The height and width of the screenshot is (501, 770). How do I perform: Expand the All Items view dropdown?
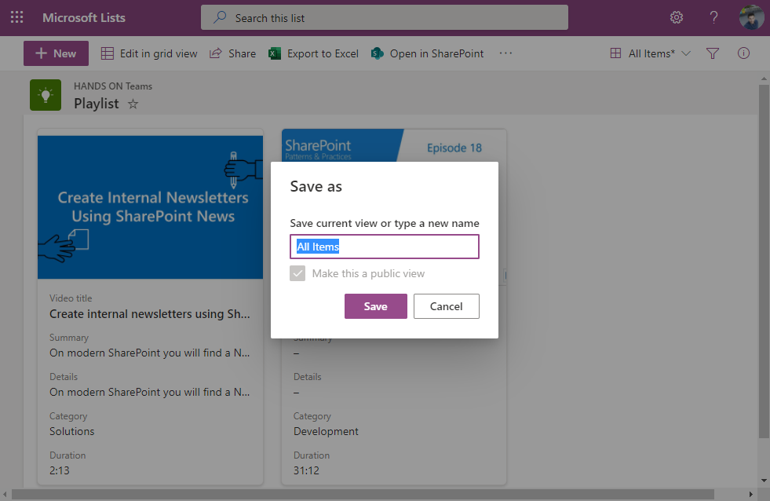pyautogui.click(x=651, y=53)
